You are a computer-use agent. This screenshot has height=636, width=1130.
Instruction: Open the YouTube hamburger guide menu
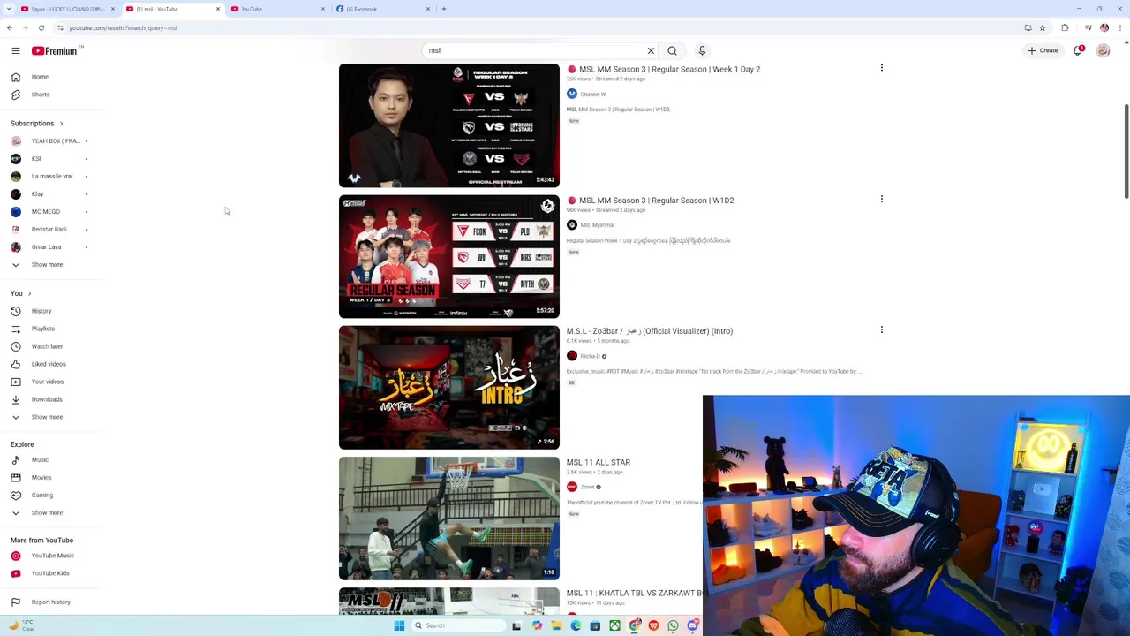coord(15,50)
